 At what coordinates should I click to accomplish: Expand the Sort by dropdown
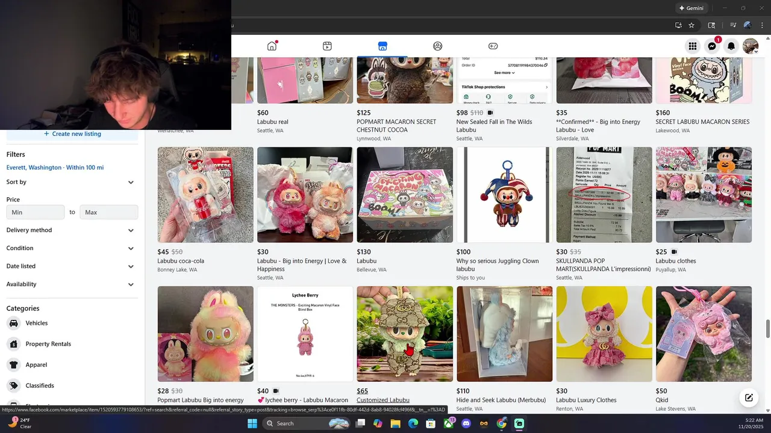point(72,182)
